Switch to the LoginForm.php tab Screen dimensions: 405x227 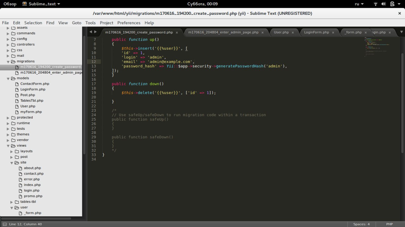(x=316, y=32)
